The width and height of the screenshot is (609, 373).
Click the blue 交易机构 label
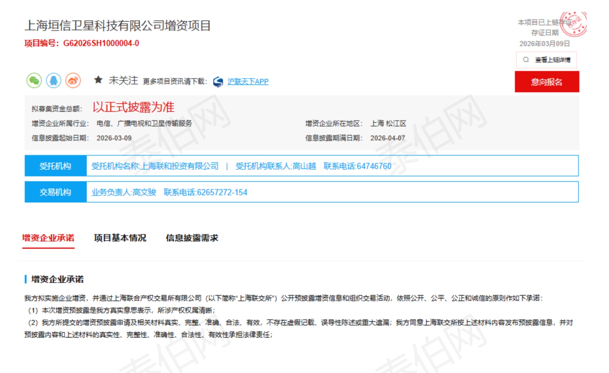[55, 192]
